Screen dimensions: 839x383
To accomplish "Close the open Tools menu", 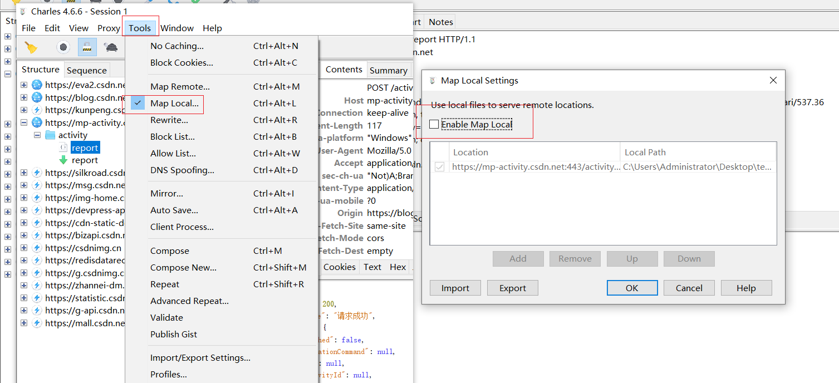I will (x=140, y=28).
